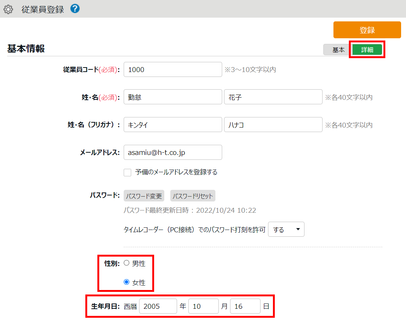Open the password punch permission dropdown
The image size is (406, 323).
coord(286,230)
